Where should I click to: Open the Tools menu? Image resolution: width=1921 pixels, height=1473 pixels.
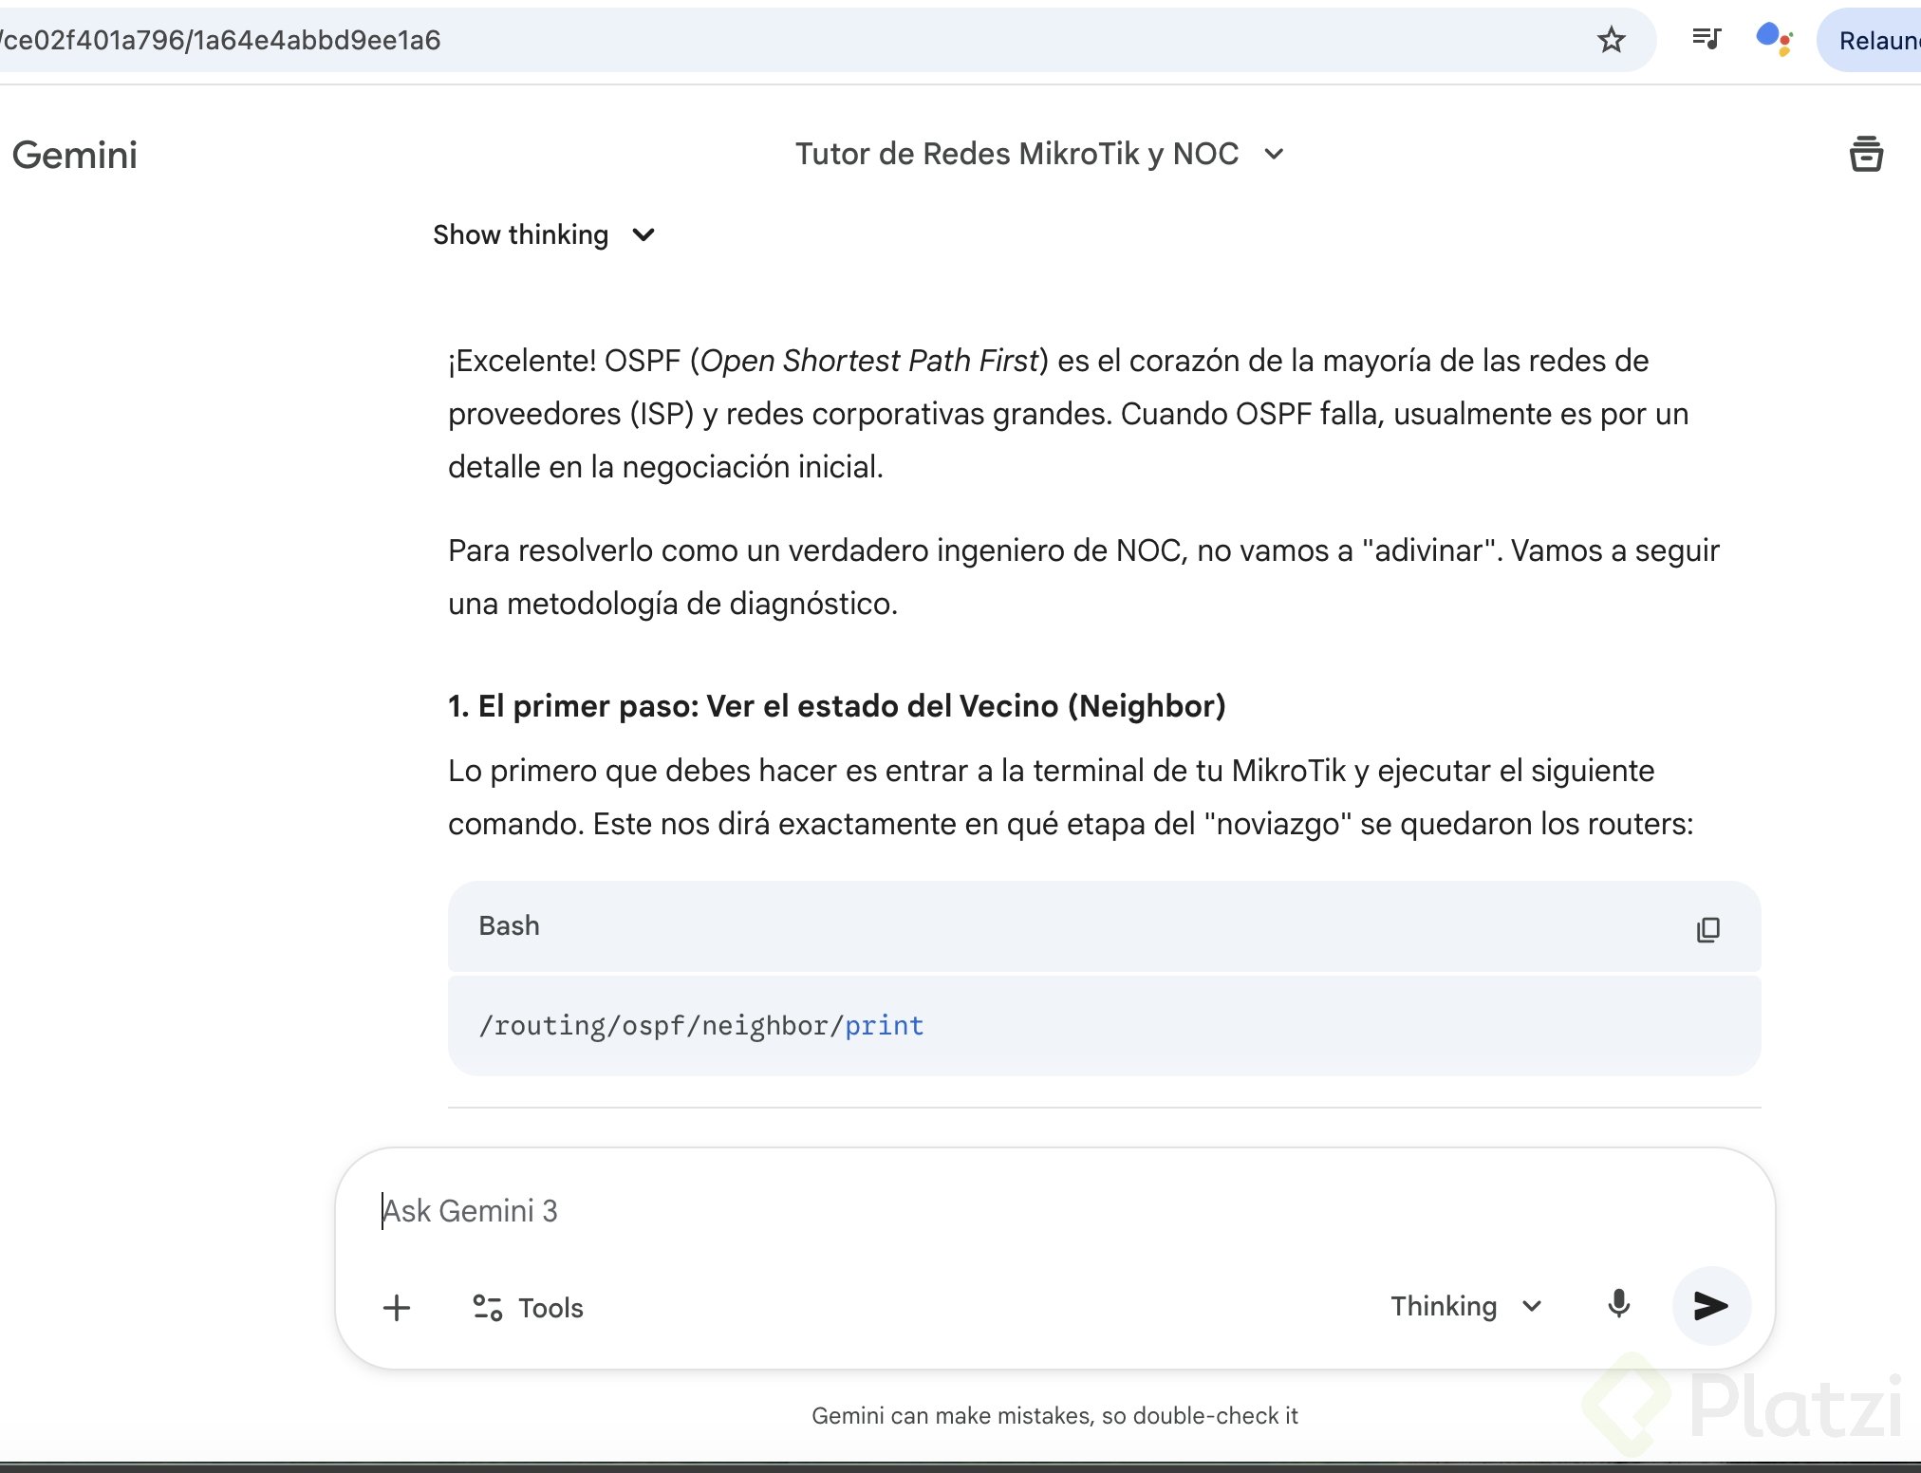tap(529, 1308)
